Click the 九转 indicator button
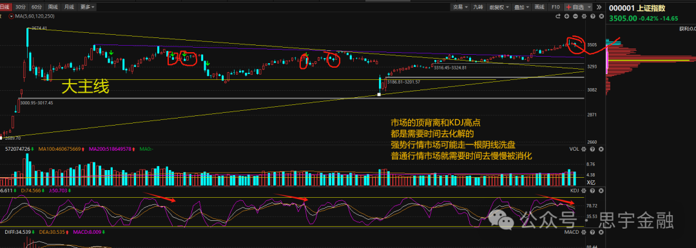The width and height of the screenshot is (696, 248). pos(478,7)
